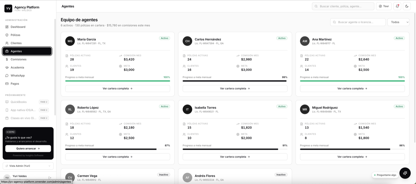Click the logout icon beside Yuri Valdes

50,178
